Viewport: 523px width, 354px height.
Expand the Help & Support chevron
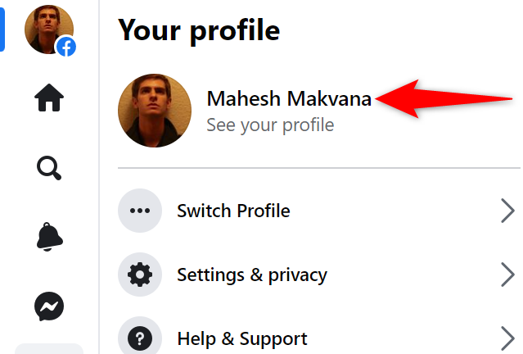pos(507,338)
